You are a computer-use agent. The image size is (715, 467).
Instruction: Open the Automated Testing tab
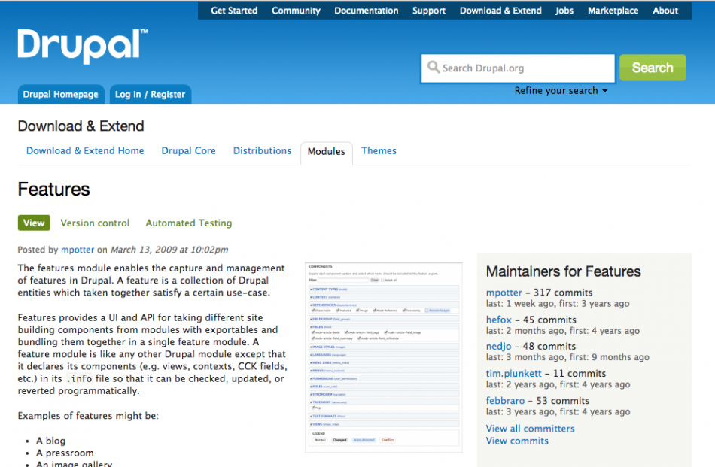pyautogui.click(x=188, y=223)
